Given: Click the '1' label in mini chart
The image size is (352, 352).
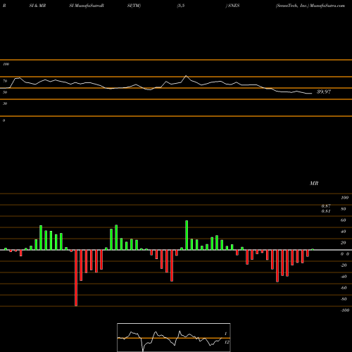Looking at the screenshot, I should [226, 334].
